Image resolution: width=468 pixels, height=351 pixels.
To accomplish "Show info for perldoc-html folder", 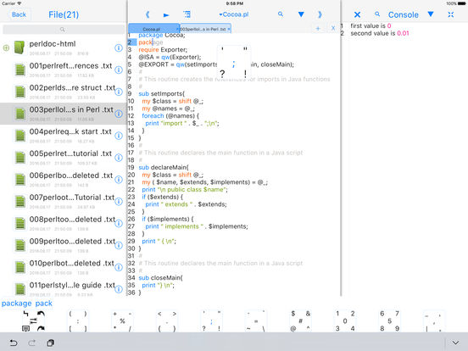I will (119, 47).
